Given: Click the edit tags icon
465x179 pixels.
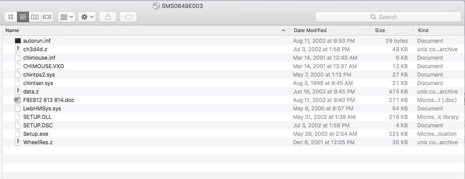Looking at the screenshot, I should coord(128,17).
